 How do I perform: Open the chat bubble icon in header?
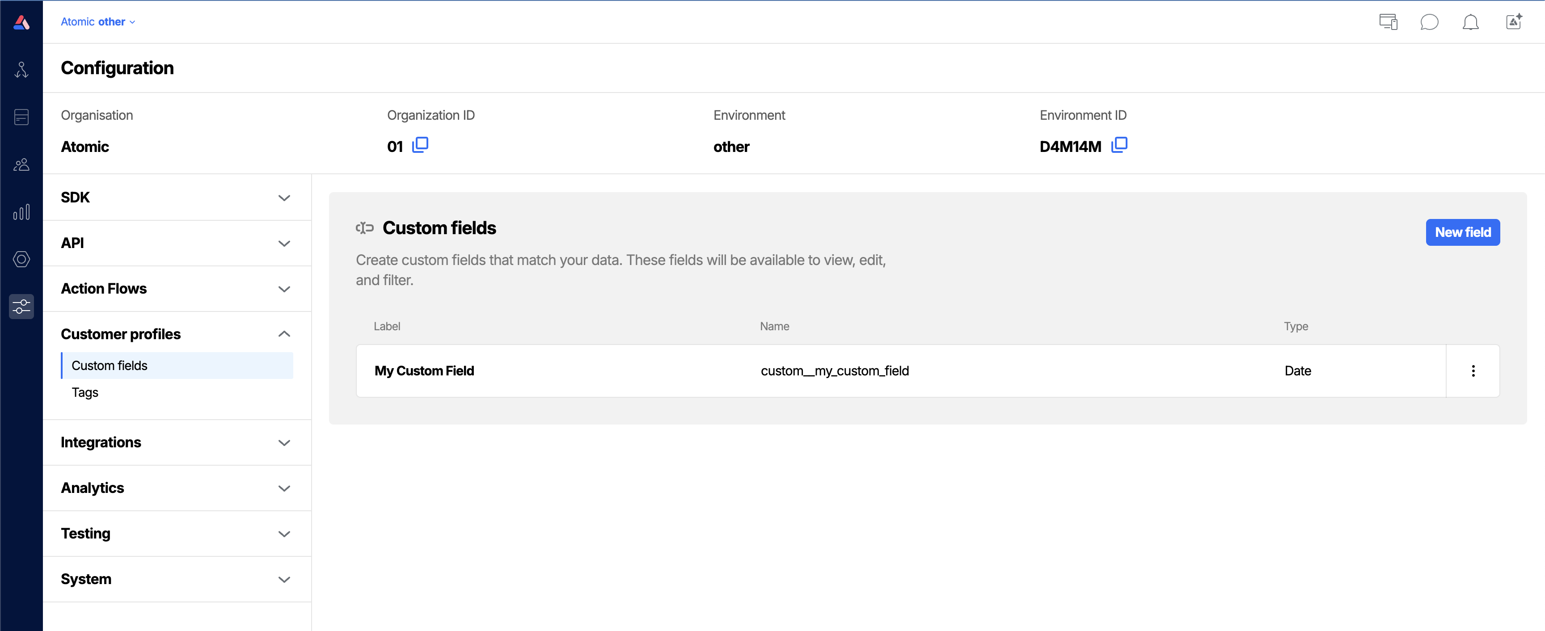(1430, 22)
